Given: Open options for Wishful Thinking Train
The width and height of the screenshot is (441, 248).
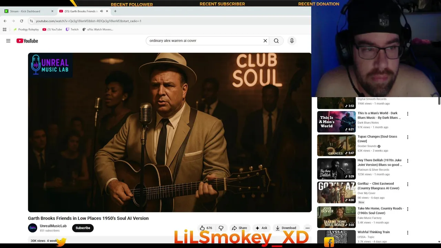Looking at the screenshot, I should point(408,233).
